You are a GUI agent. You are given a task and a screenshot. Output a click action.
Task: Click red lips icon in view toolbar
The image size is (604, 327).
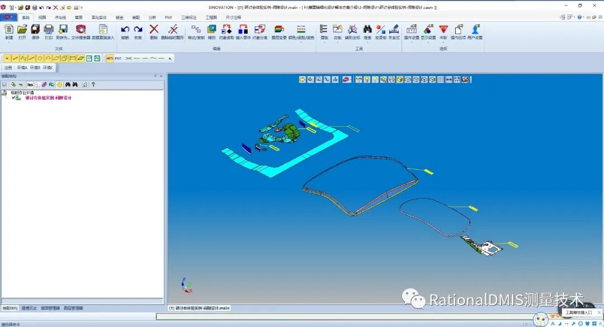347,80
